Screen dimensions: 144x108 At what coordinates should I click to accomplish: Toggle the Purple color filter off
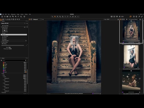pos(25,72)
